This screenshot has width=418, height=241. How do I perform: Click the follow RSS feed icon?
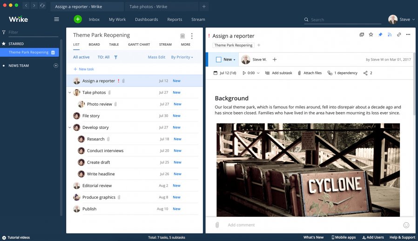coord(390,34)
